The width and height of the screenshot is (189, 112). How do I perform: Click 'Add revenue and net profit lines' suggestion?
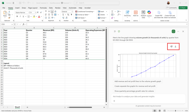coord(138,81)
